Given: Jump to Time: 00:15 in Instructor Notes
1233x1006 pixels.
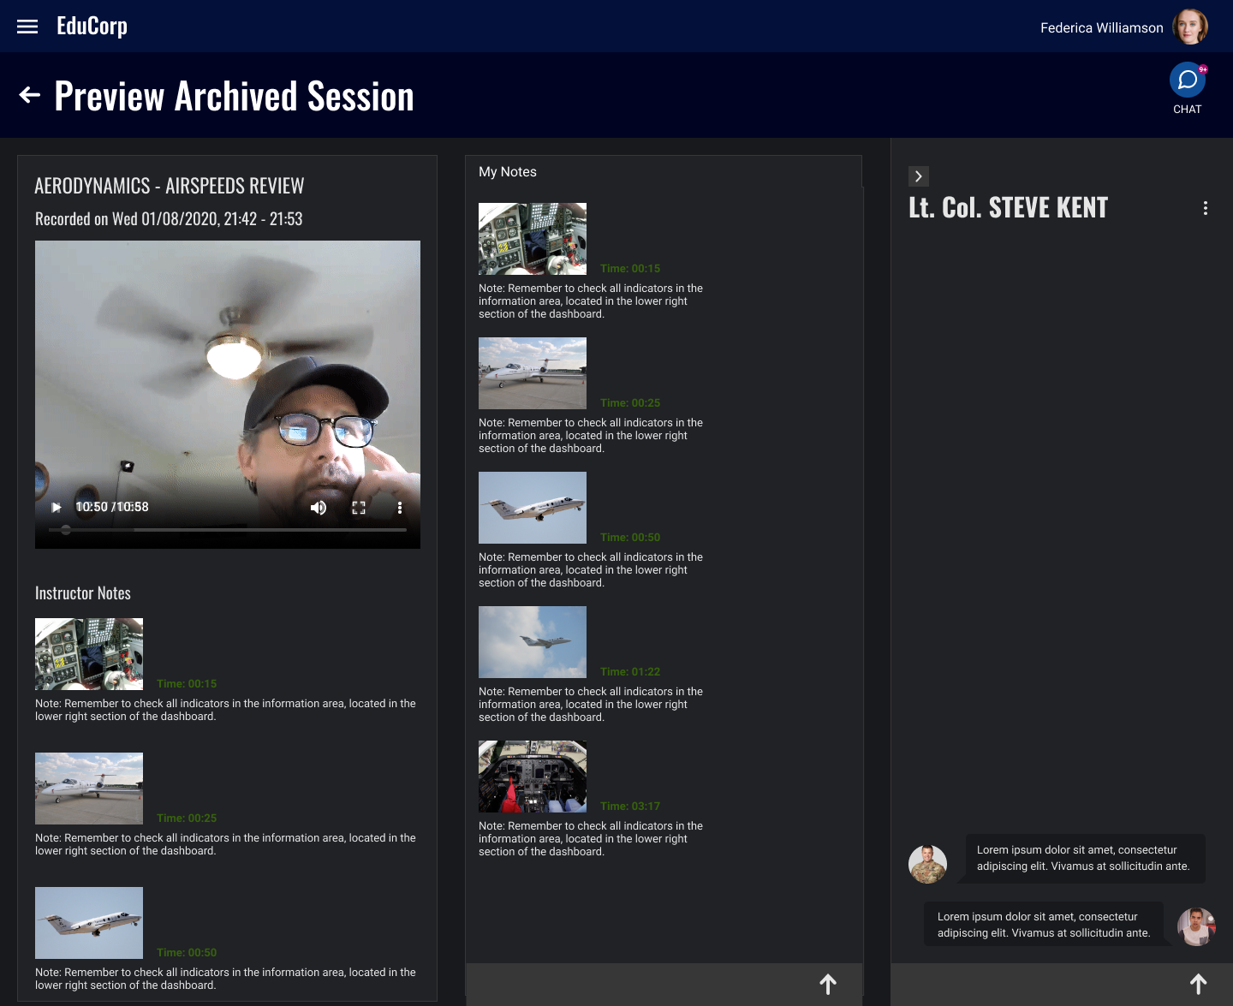Looking at the screenshot, I should pyautogui.click(x=187, y=683).
